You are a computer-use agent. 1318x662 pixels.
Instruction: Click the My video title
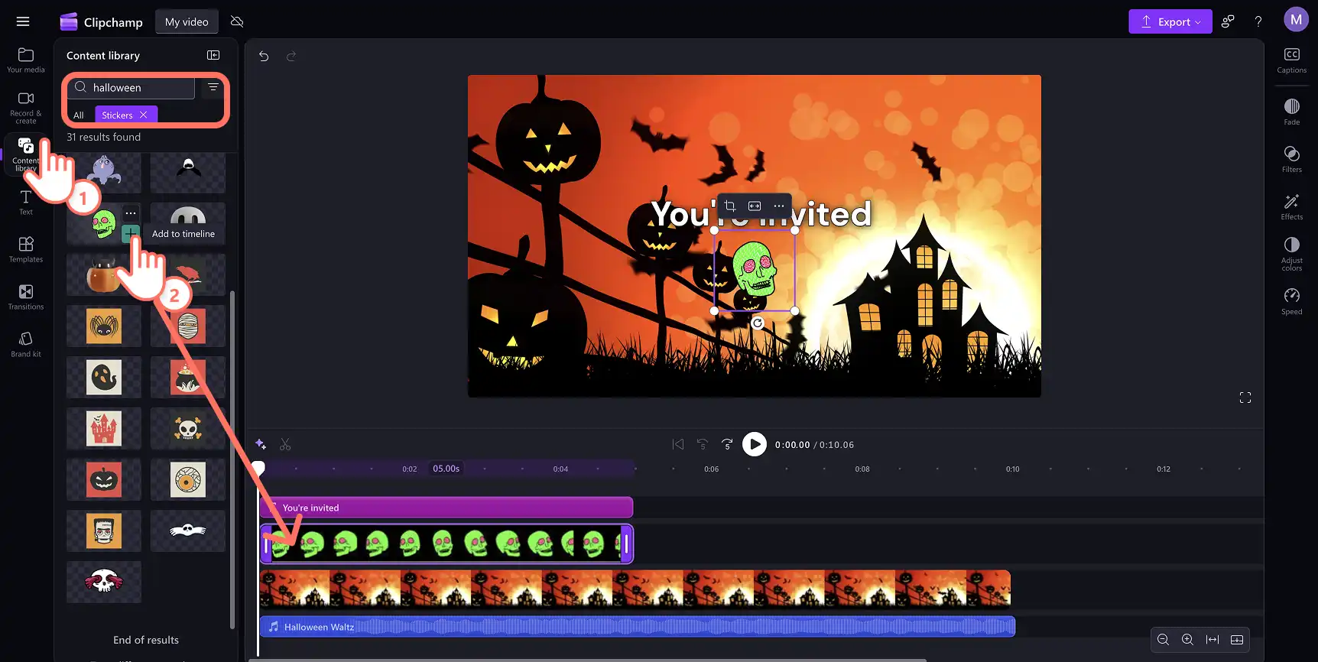point(187,21)
